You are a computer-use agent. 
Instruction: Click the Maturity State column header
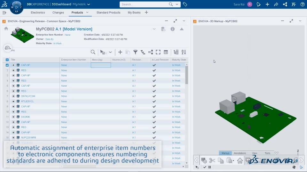tap(179, 60)
